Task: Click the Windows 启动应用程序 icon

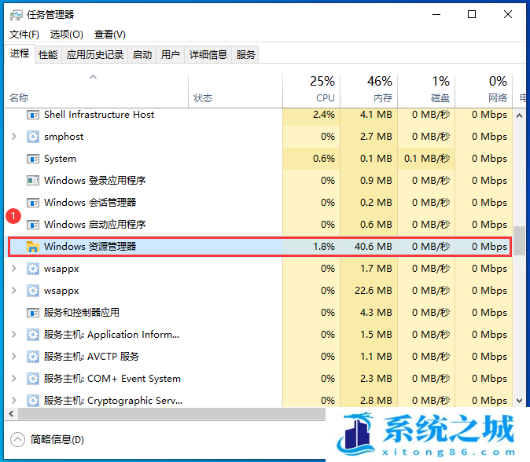Action: [33, 225]
